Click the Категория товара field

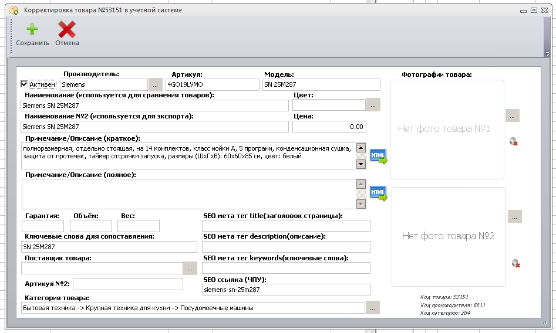[193, 308]
